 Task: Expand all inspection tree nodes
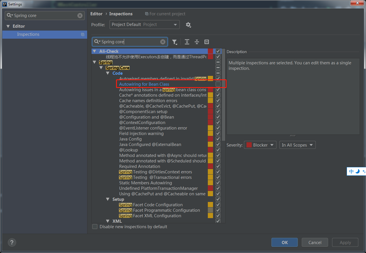point(187,42)
